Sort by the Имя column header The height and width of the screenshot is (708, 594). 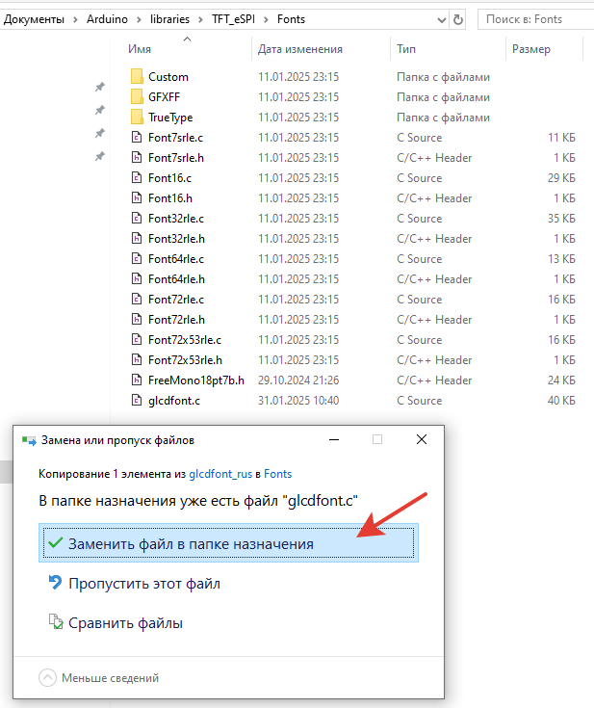click(x=140, y=49)
